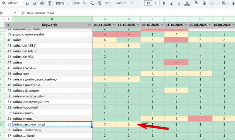Viewport: 235px width, 140px height.
Task: Select cell 'відновлення різьби'
Action: (52, 34)
